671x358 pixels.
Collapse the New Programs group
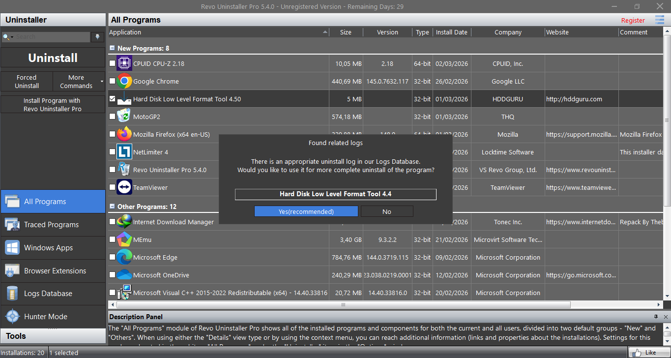[113, 48]
